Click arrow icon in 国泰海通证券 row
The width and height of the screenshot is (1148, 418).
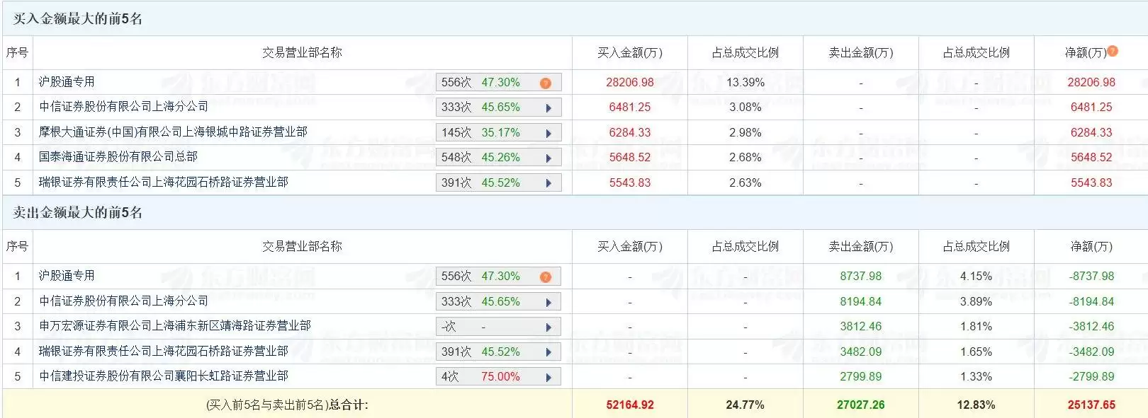(548, 158)
